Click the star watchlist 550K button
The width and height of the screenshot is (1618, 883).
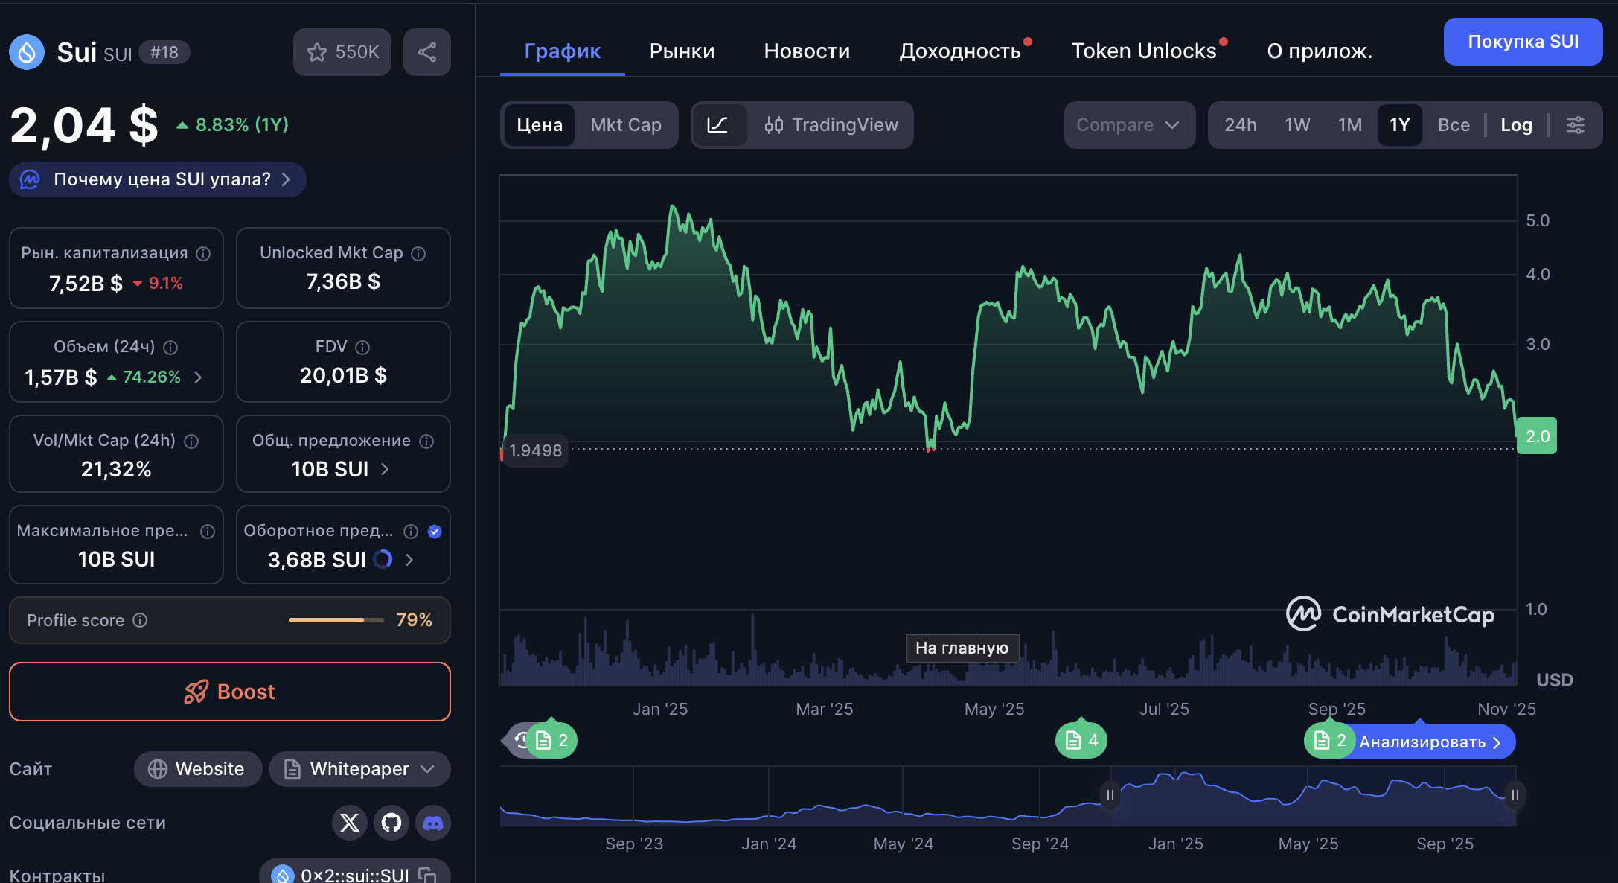(342, 52)
